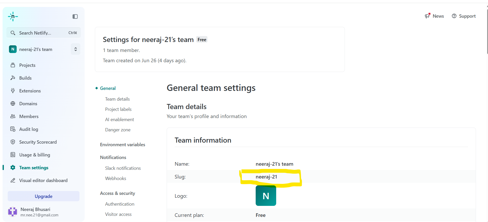Open Visual editor dashboard
The width and height of the screenshot is (488, 222).
tap(43, 180)
